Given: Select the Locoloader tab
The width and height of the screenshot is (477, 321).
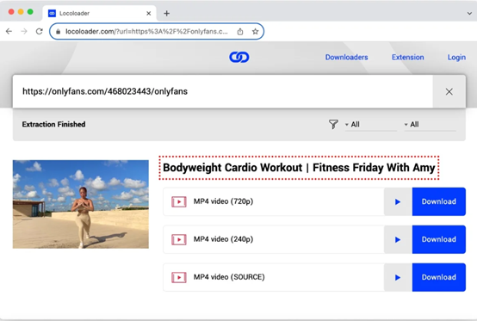Looking at the screenshot, I should point(100,14).
